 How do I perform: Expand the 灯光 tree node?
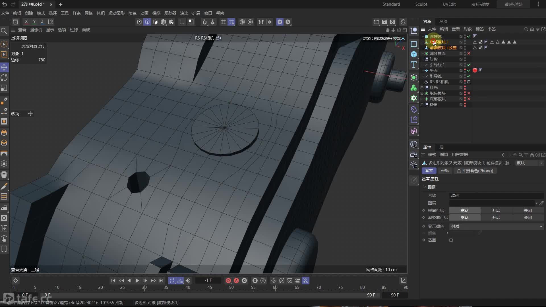point(422,88)
